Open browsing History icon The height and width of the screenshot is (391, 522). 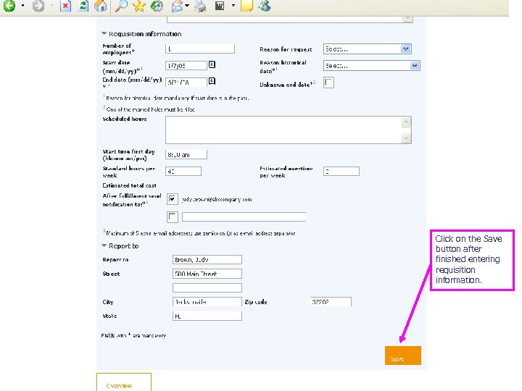click(157, 5)
